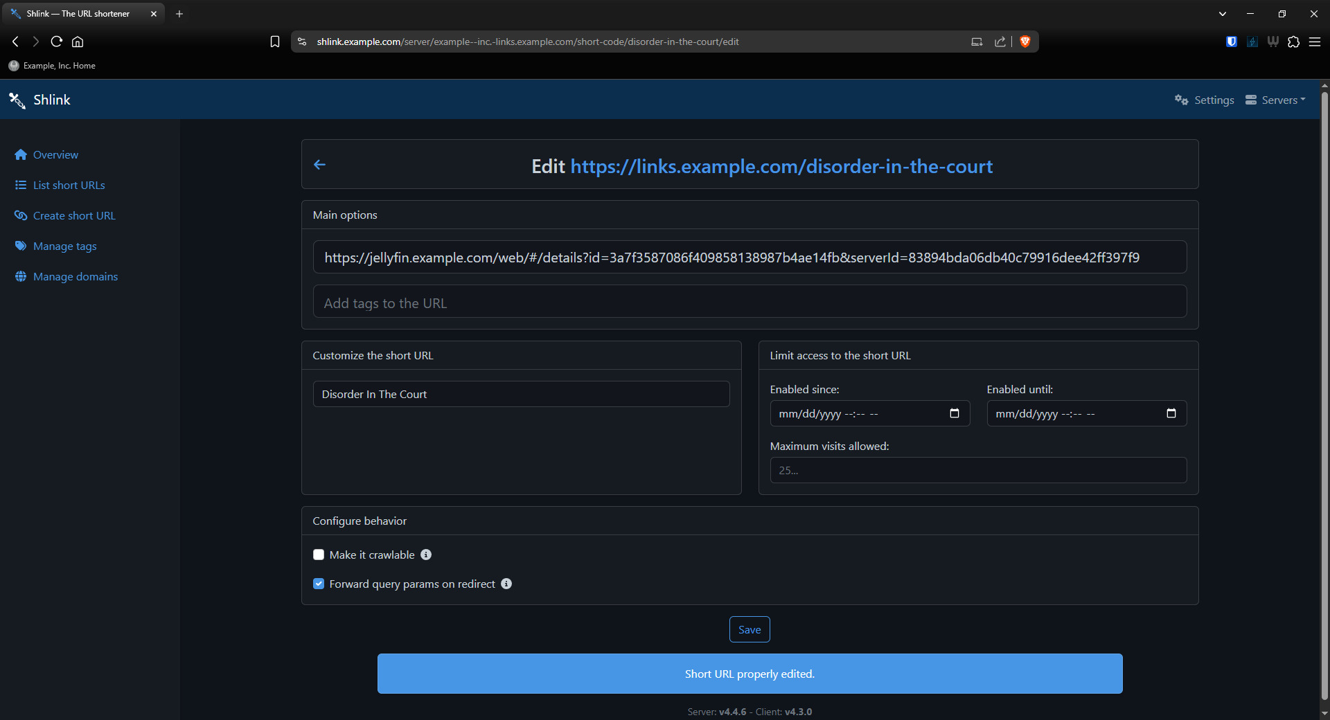Viewport: 1330px width, 720px height.
Task: Open the links.example.com short URL link
Action: click(x=781, y=166)
